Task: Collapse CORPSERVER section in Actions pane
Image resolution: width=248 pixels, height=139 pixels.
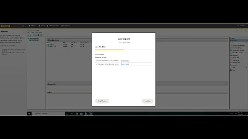Action: [247, 41]
